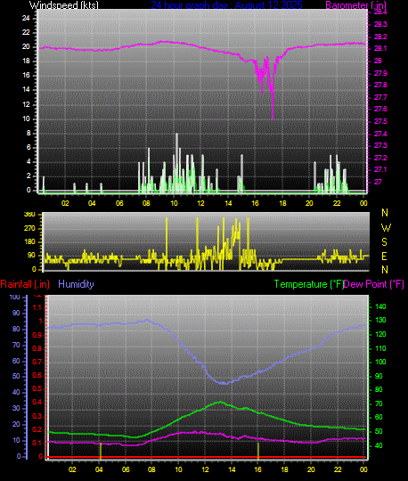The height and width of the screenshot is (481, 408).
Task: Click the yellow rainfall marker at 16:00
Action: click(x=258, y=451)
